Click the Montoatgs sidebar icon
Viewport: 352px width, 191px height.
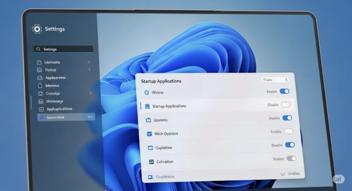pos(41,101)
